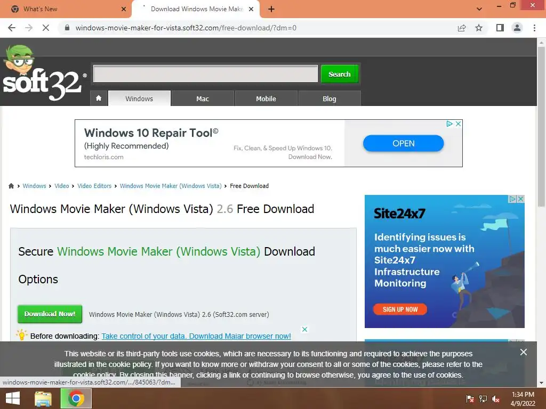Open the Mobile navigation tab
546x409 pixels.
tap(266, 99)
